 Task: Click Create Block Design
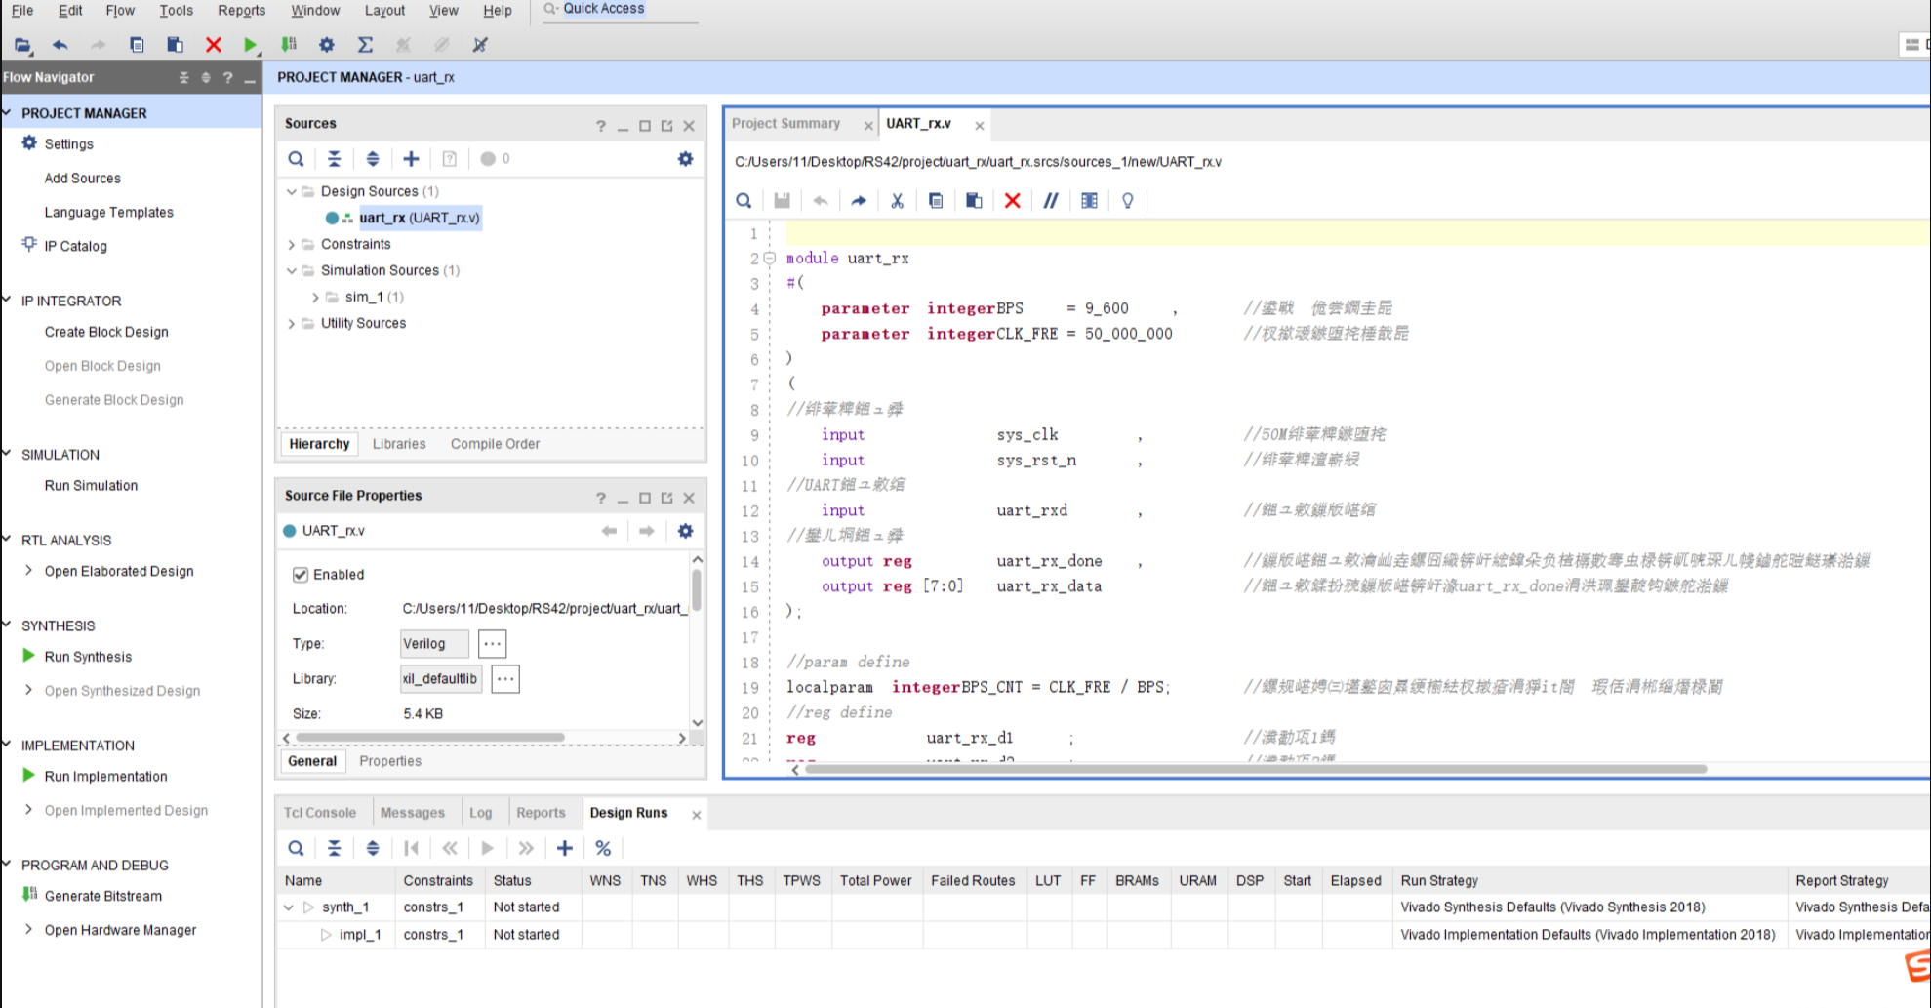(x=106, y=333)
